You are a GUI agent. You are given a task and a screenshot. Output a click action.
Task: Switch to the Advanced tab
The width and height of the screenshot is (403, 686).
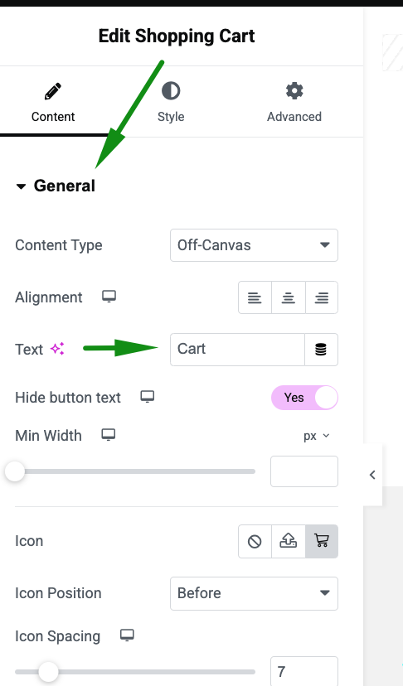click(294, 103)
